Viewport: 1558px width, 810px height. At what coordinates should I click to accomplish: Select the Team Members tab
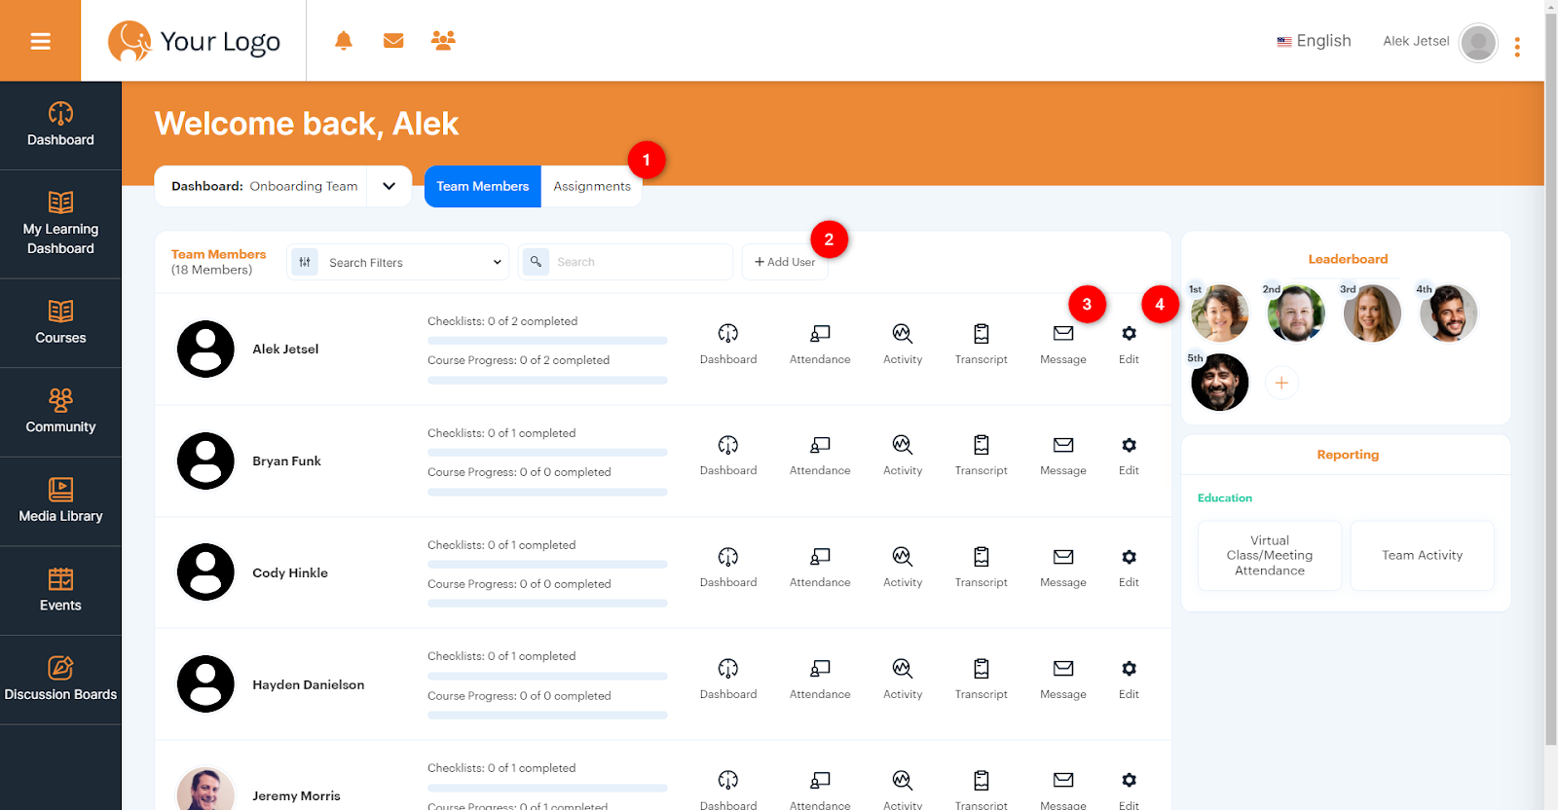click(x=482, y=186)
